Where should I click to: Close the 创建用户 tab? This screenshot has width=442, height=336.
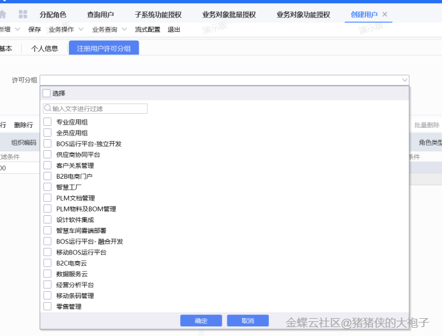[x=385, y=14]
